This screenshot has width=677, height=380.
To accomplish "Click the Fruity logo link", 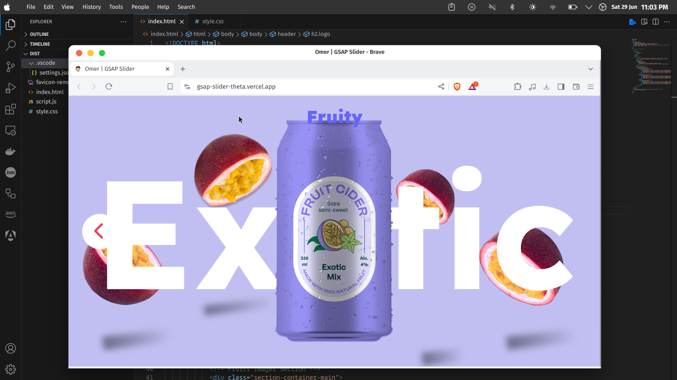I will 334,117.
